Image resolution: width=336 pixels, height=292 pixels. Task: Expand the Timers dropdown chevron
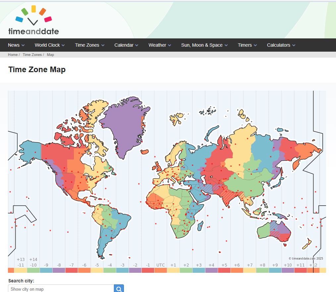255,45
